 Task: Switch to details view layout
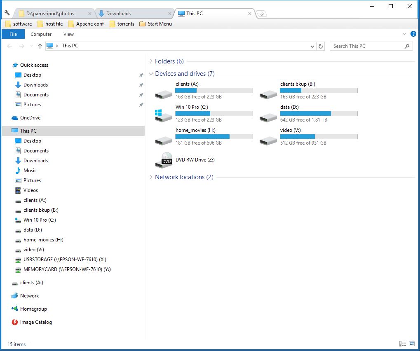point(403,344)
